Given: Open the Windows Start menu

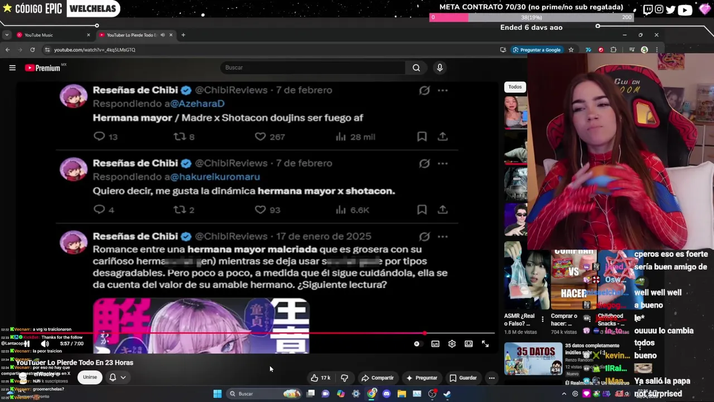Looking at the screenshot, I should pyautogui.click(x=218, y=394).
